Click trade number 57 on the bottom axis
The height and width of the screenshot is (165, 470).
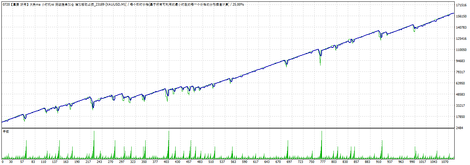[22, 162]
